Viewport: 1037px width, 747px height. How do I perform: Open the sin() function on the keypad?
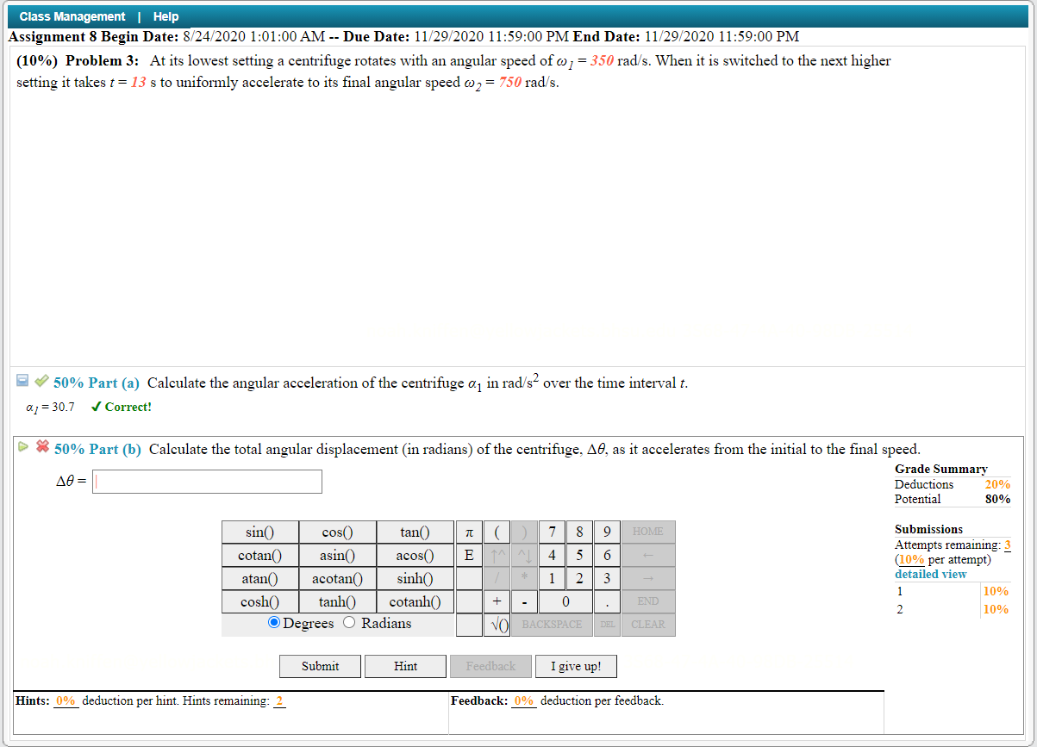[x=259, y=532]
